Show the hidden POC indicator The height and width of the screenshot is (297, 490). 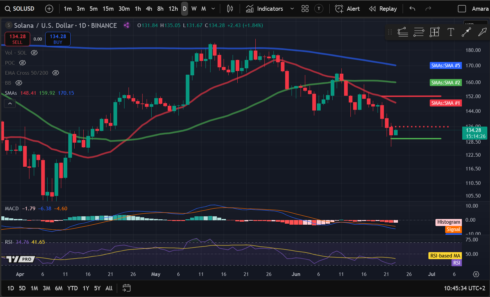pos(22,63)
